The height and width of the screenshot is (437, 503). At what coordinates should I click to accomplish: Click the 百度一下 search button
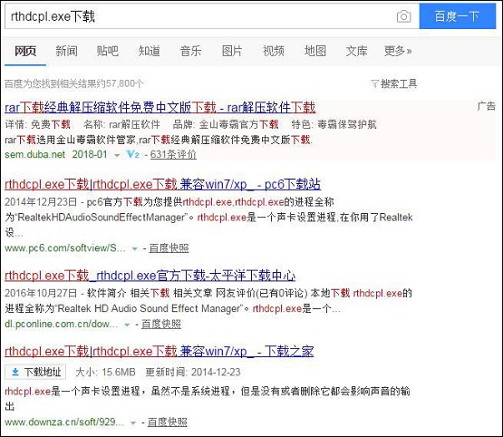457,16
